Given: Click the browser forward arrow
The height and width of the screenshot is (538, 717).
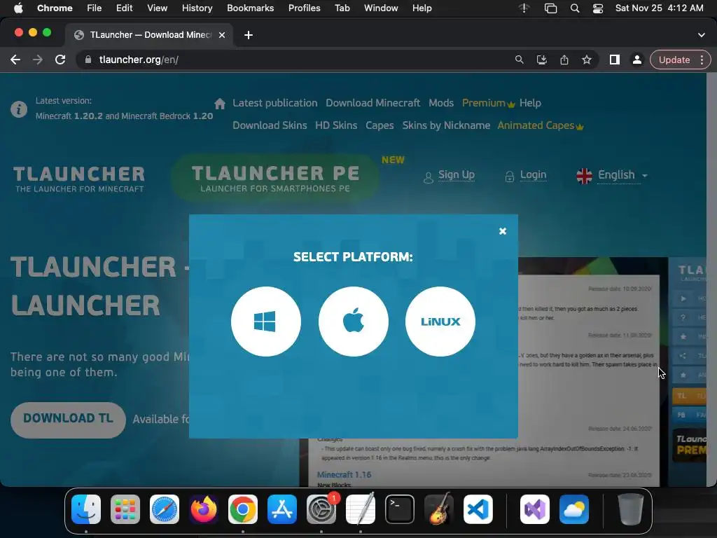Looking at the screenshot, I should point(38,60).
